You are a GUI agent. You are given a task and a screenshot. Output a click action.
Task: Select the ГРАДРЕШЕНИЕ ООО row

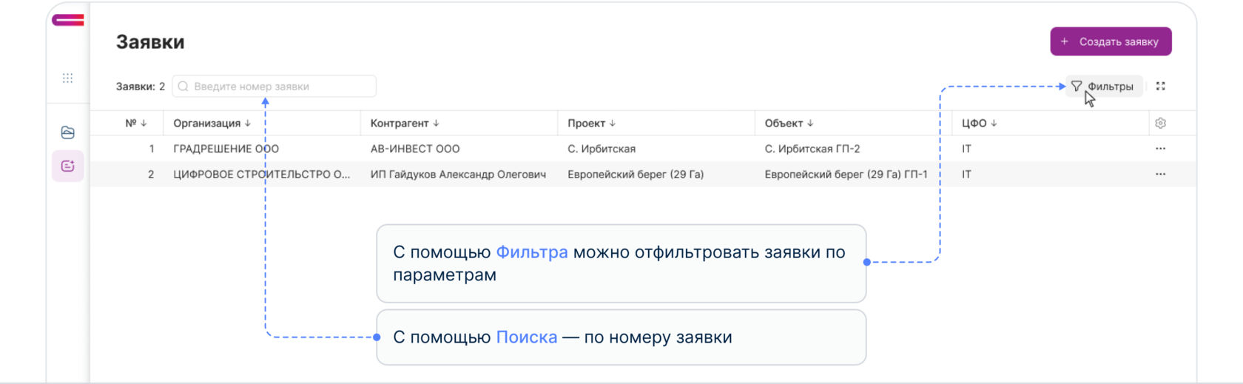[x=226, y=149]
